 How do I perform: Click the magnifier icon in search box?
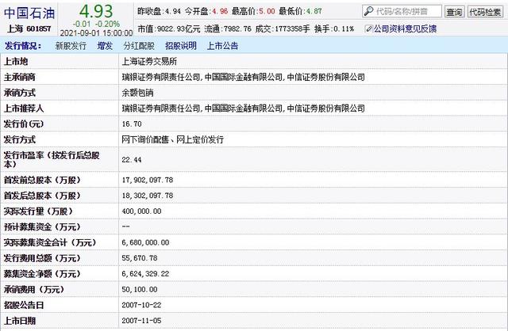click(x=368, y=11)
